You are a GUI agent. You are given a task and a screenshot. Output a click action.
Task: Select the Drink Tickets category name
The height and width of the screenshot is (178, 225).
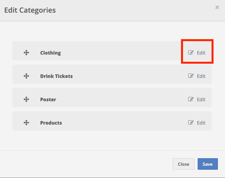(56, 76)
